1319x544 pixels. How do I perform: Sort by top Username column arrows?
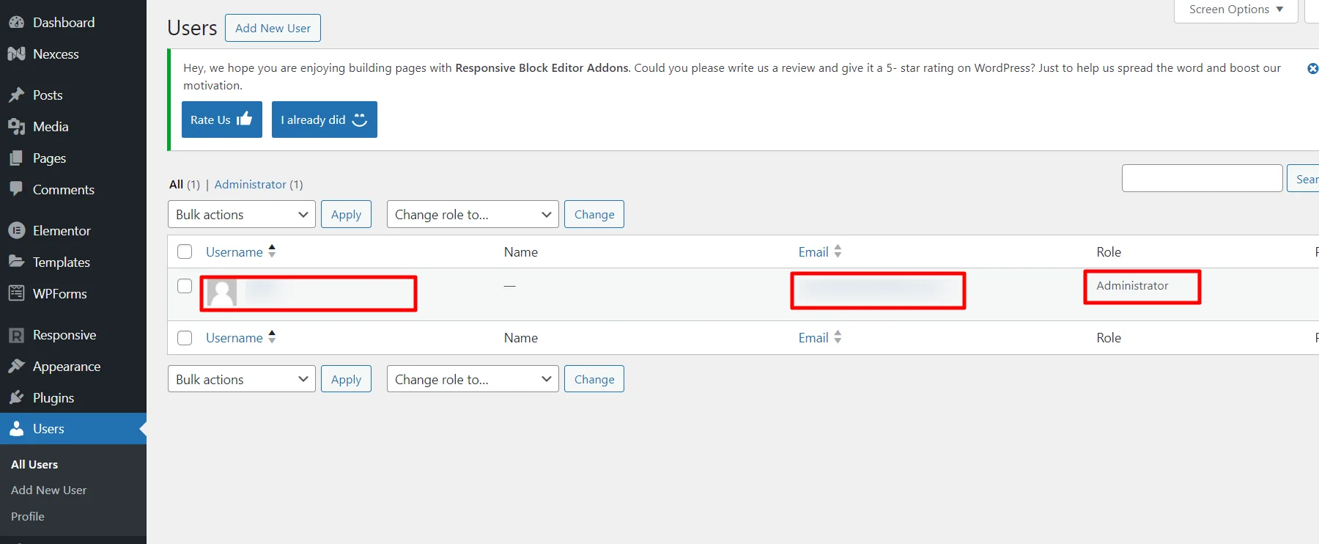[x=272, y=251]
